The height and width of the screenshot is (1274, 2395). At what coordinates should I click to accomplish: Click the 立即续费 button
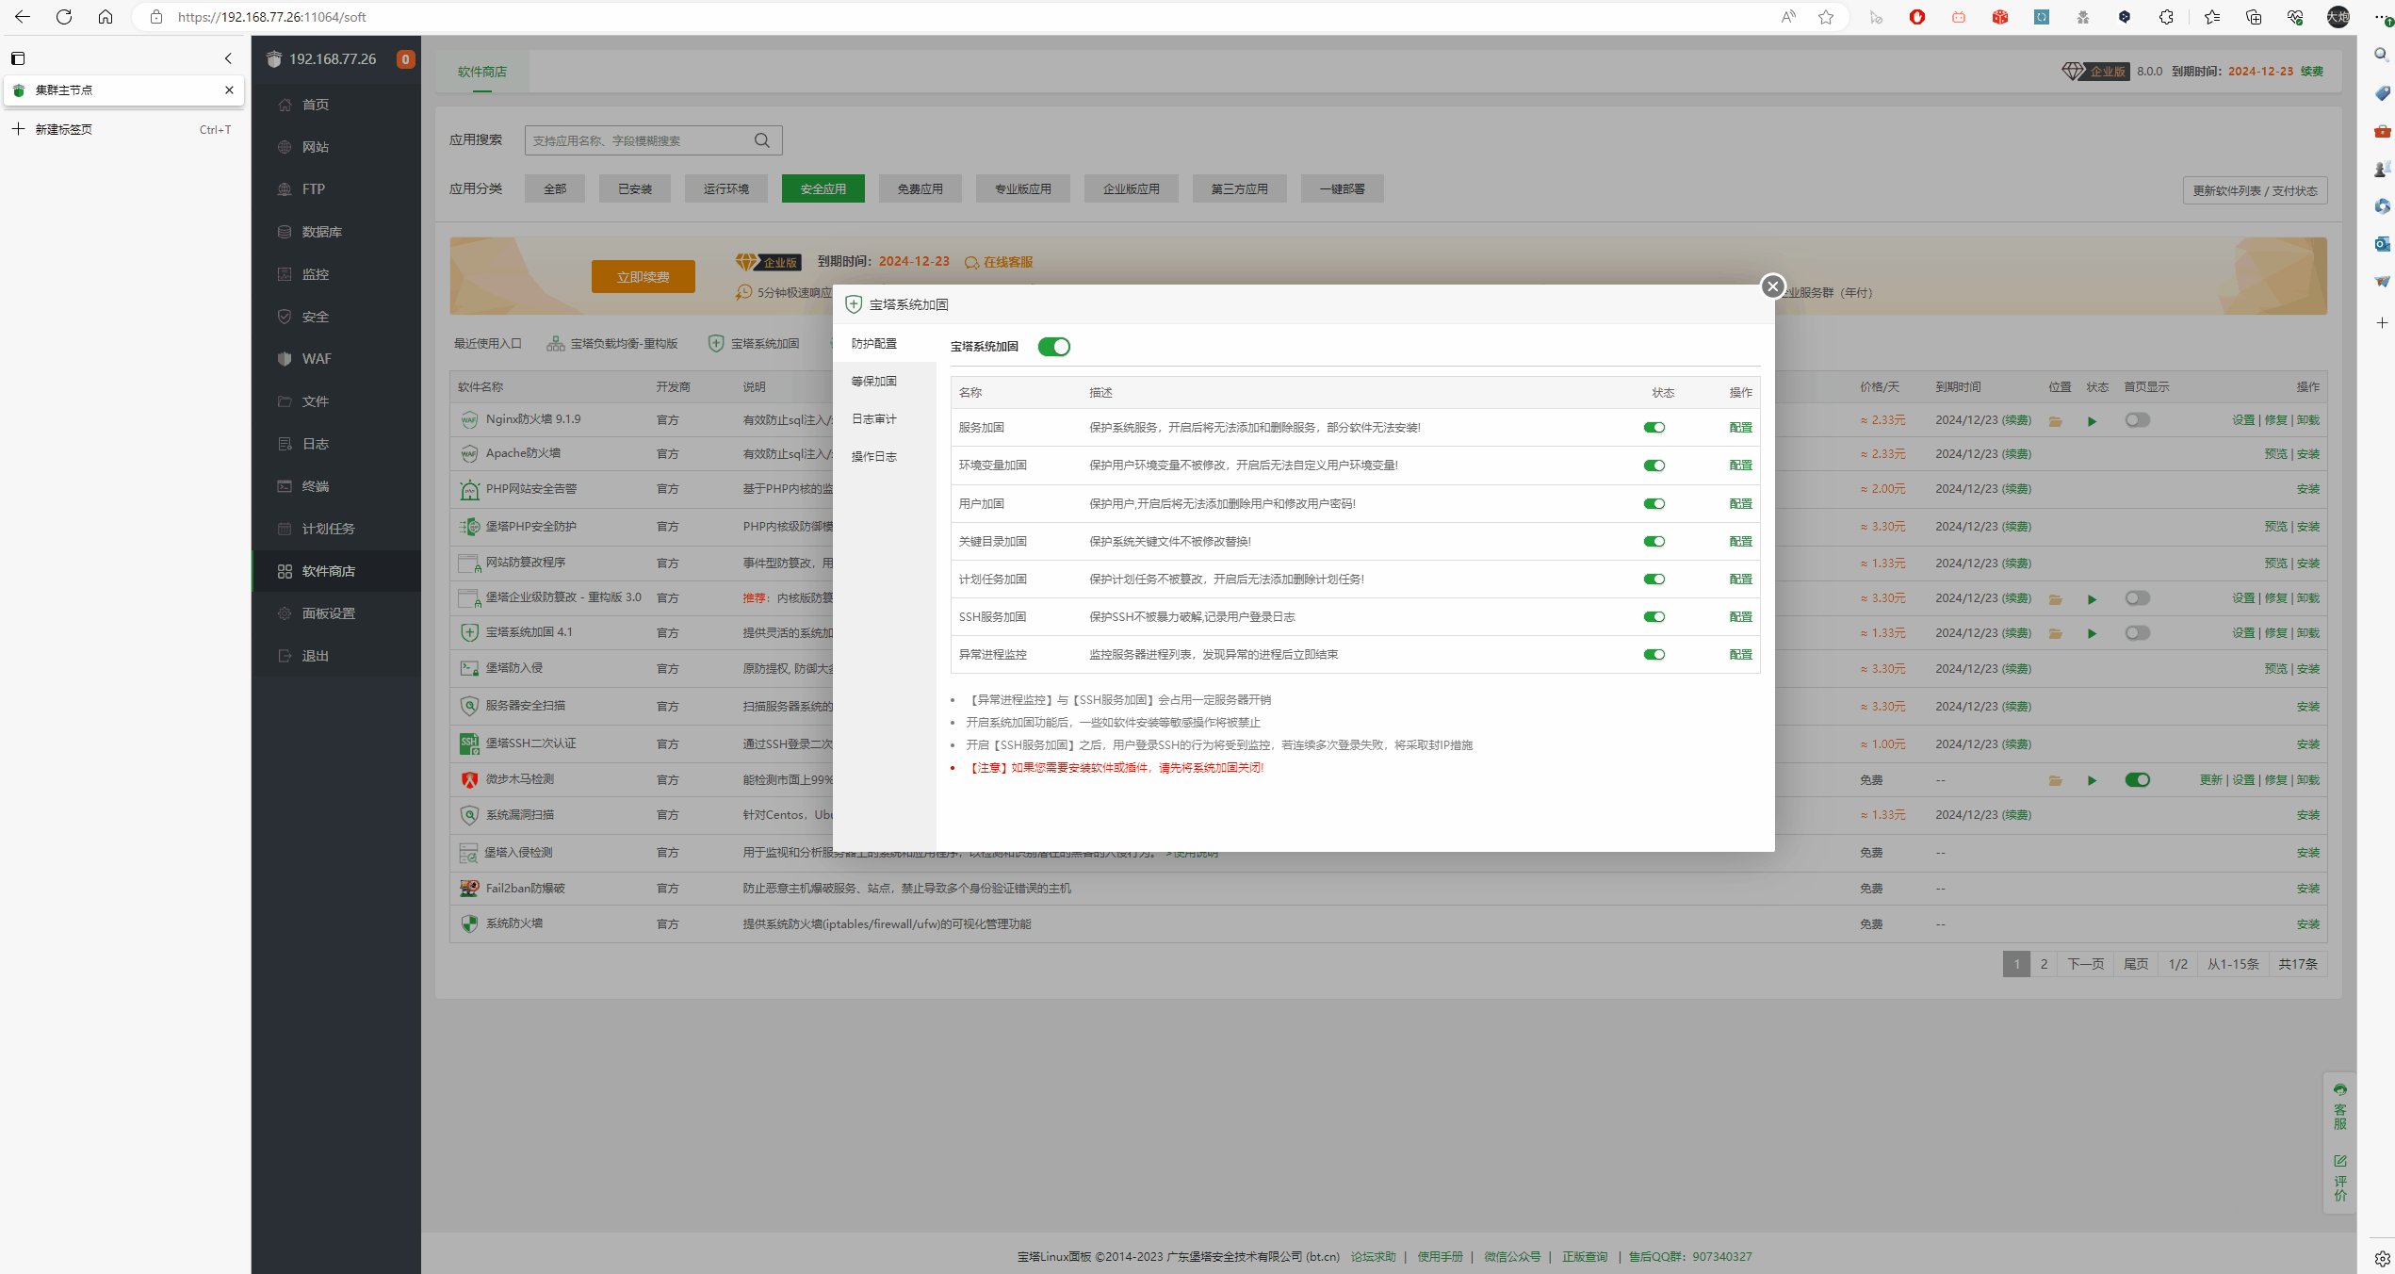point(644,277)
